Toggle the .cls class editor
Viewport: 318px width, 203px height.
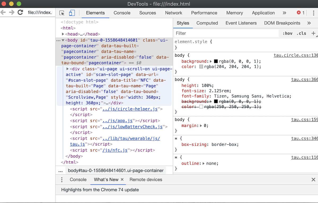tap(301, 33)
